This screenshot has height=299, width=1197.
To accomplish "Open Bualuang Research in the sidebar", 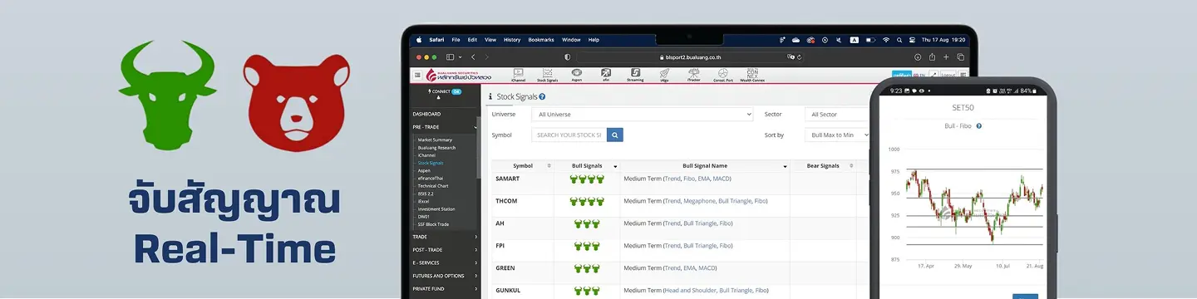I will click(436, 148).
